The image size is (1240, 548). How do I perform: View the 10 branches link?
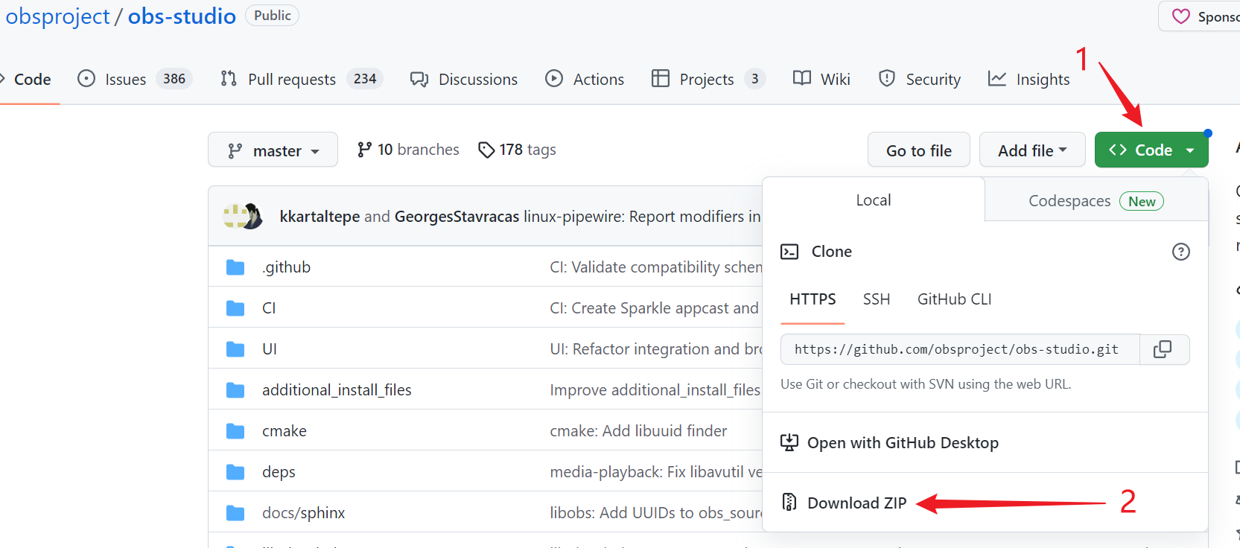tap(408, 150)
